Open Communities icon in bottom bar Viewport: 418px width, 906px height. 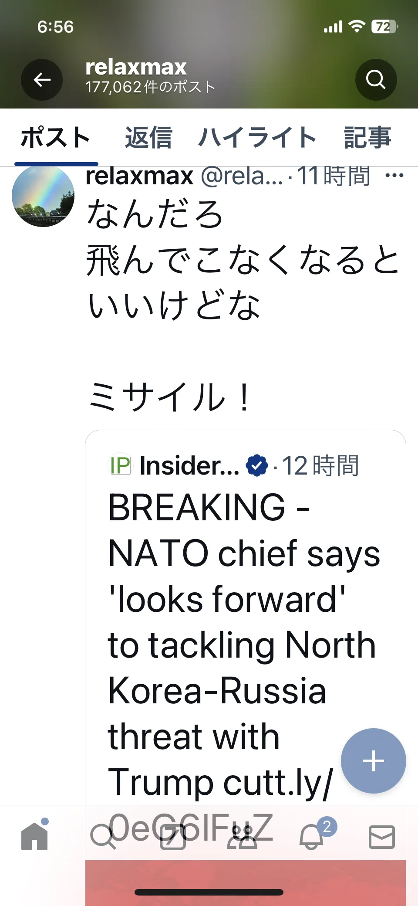[x=242, y=837]
